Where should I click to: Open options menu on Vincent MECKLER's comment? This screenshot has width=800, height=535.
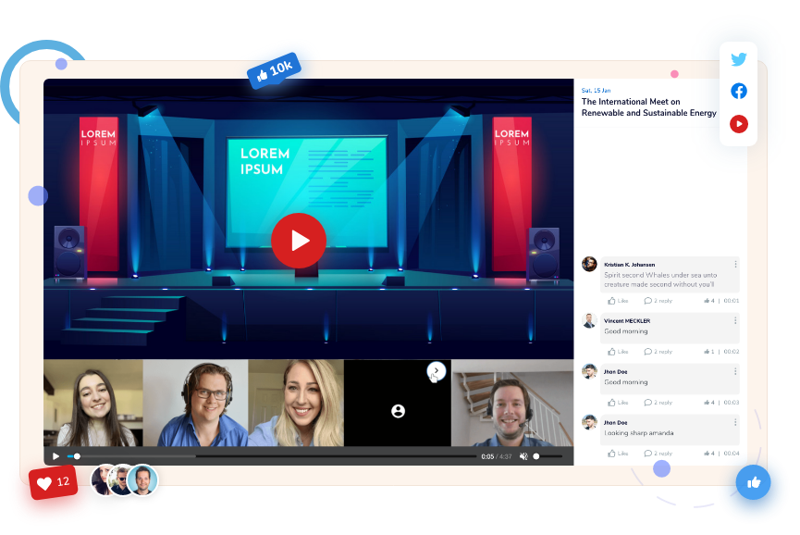[x=736, y=321]
